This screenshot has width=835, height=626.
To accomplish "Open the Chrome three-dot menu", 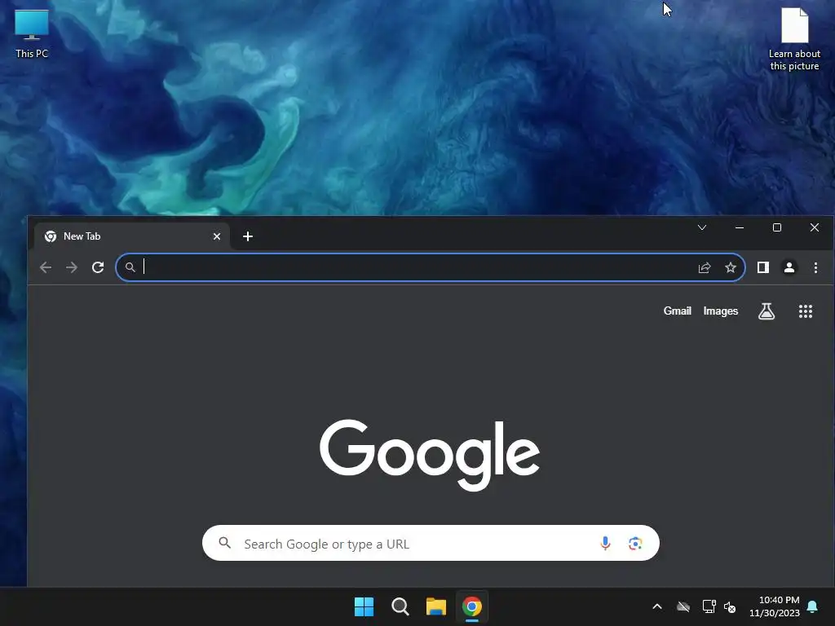I will pos(815,267).
